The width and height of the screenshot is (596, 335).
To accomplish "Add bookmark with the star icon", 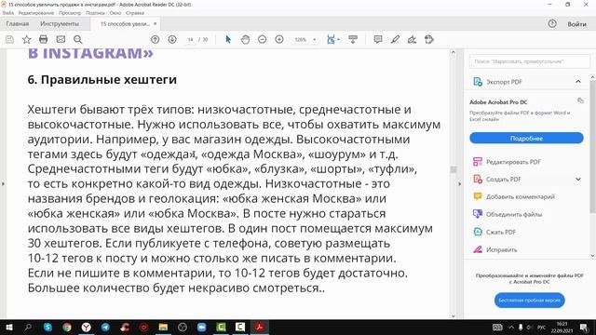I will coord(27,39).
